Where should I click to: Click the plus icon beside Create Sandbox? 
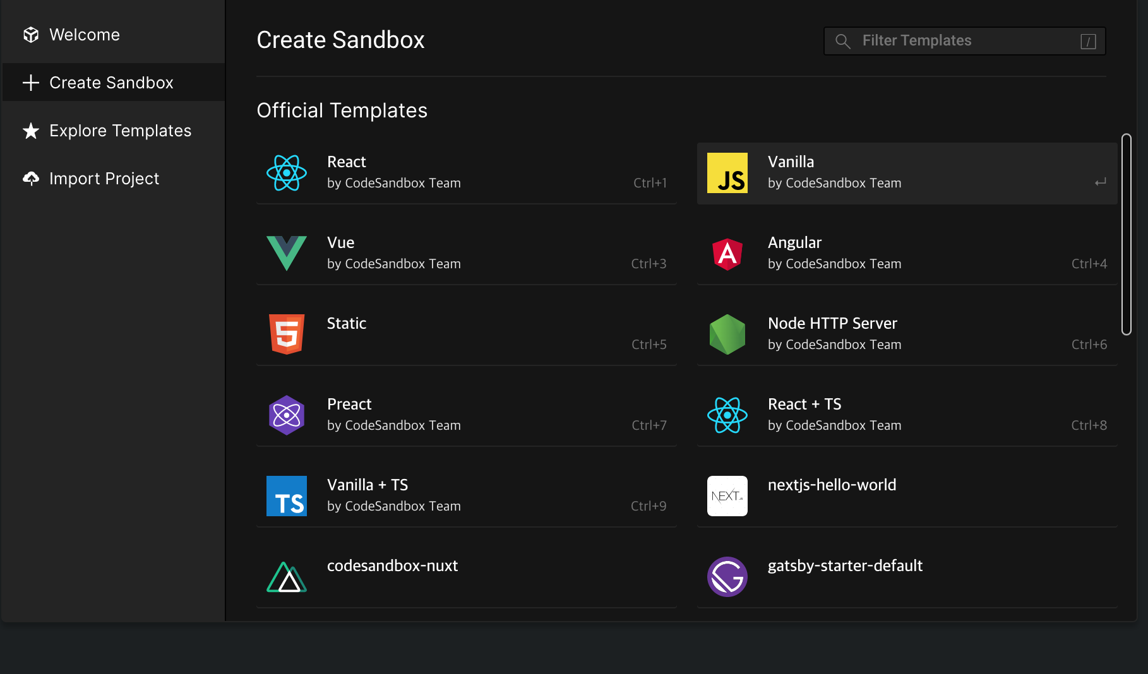(x=31, y=83)
